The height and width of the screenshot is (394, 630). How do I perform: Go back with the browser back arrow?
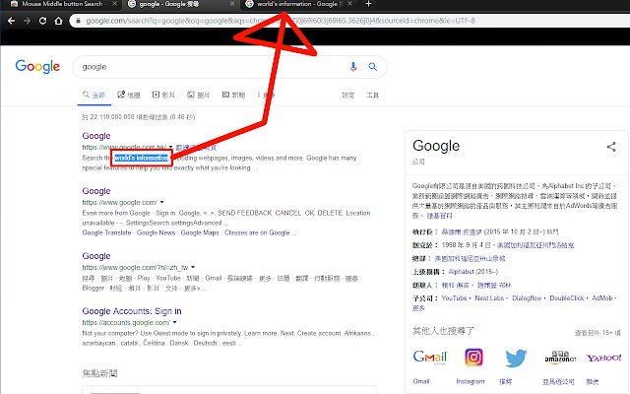[x=11, y=21]
